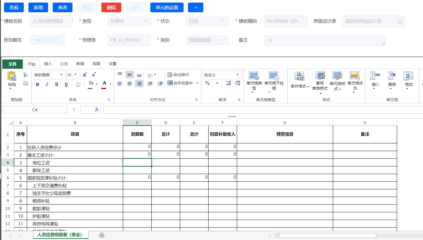Open number format dialog launcher in 数字 group

click(239, 100)
